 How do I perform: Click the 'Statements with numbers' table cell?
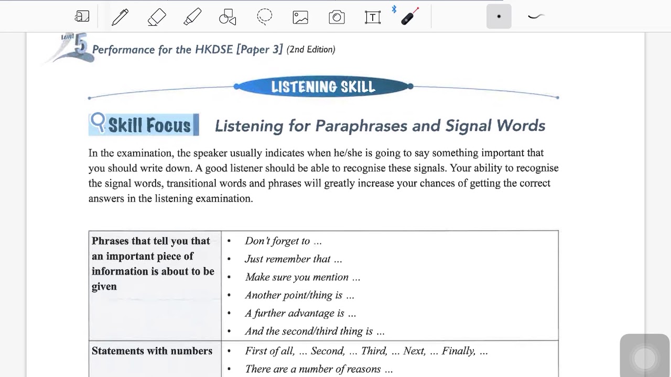(152, 351)
